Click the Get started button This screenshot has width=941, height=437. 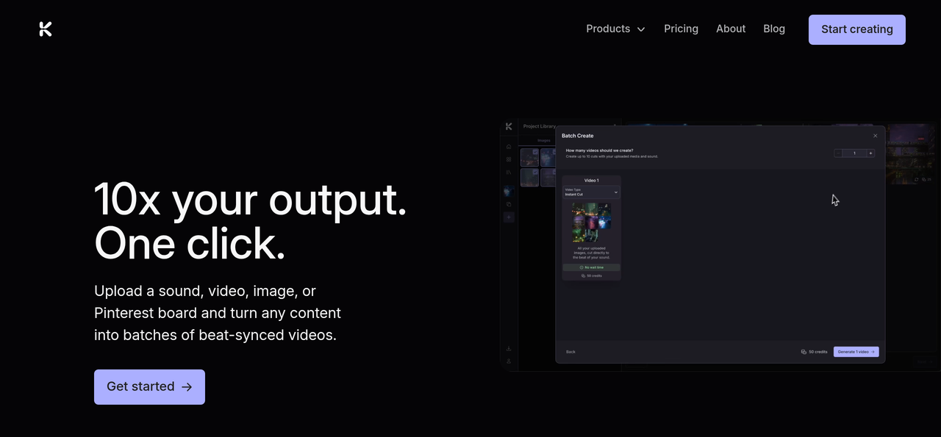pyautogui.click(x=149, y=387)
